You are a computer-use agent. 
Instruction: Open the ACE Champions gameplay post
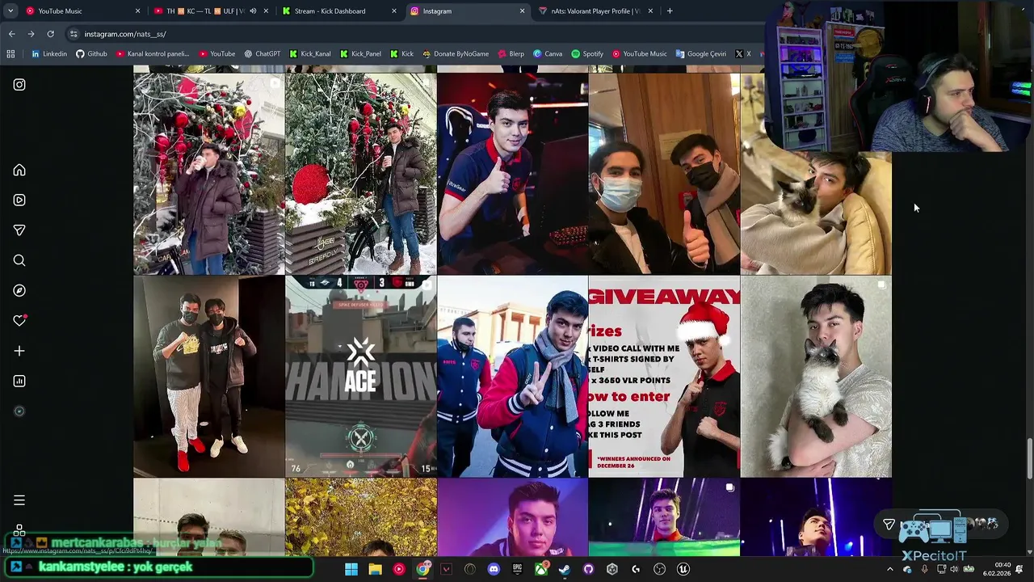pyautogui.click(x=360, y=377)
